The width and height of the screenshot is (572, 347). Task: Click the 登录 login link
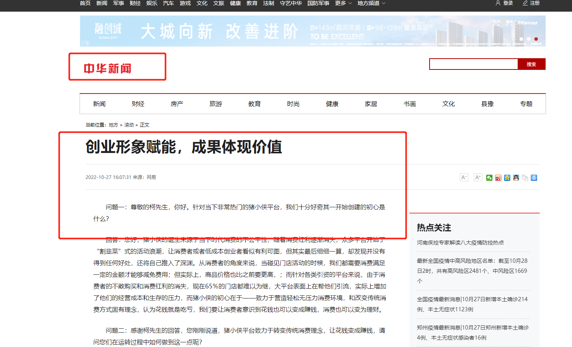(504, 3)
